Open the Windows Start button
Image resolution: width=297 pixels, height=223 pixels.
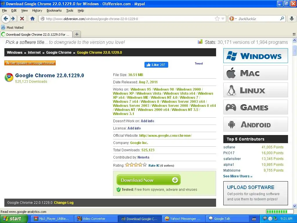(13, 219)
